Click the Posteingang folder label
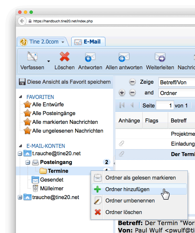 coord(56,162)
